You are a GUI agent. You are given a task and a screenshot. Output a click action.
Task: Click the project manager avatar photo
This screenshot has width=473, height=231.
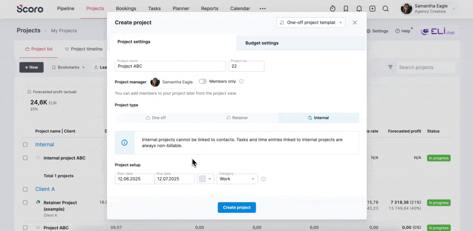pos(155,82)
